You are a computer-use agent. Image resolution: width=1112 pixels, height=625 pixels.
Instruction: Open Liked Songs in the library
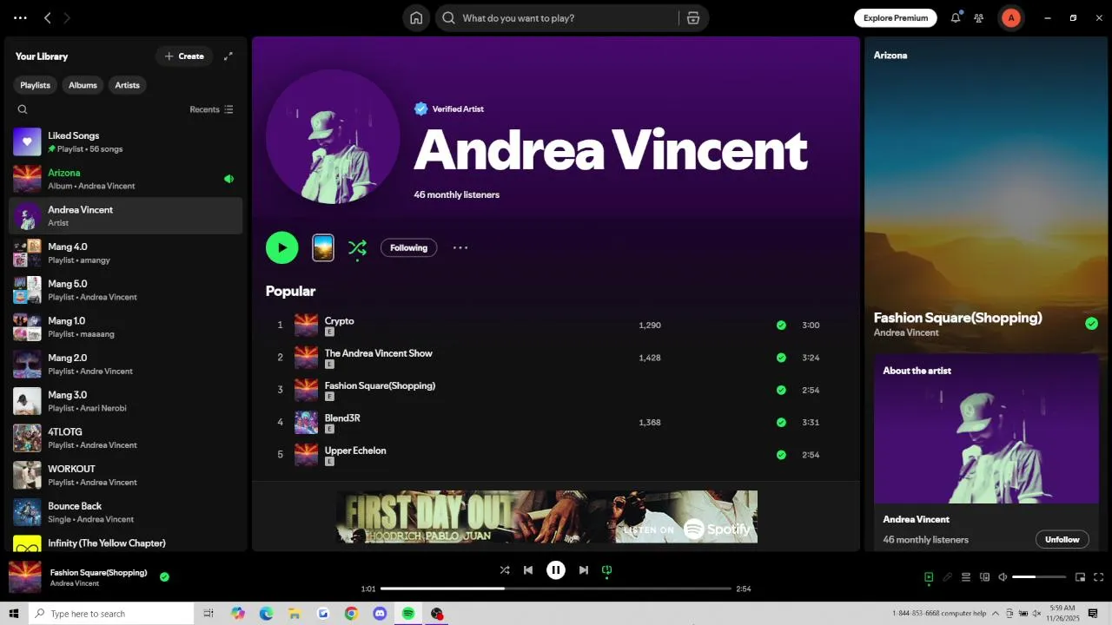[126, 141]
